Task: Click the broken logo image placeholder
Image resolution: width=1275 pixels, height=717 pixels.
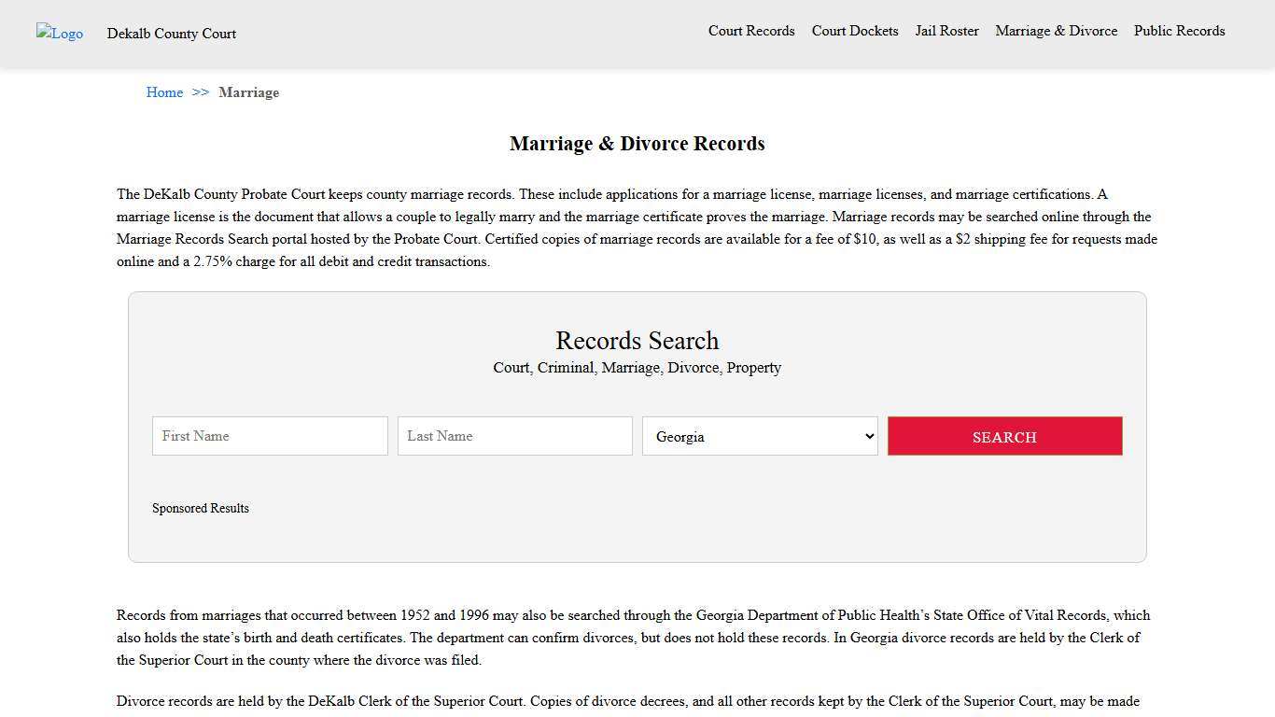Action: (x=59, y=34)
